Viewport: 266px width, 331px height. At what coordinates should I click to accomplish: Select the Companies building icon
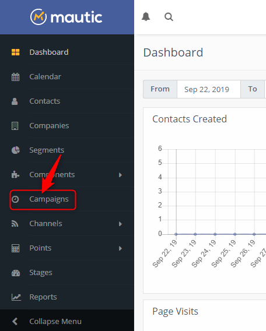point(15,126)
